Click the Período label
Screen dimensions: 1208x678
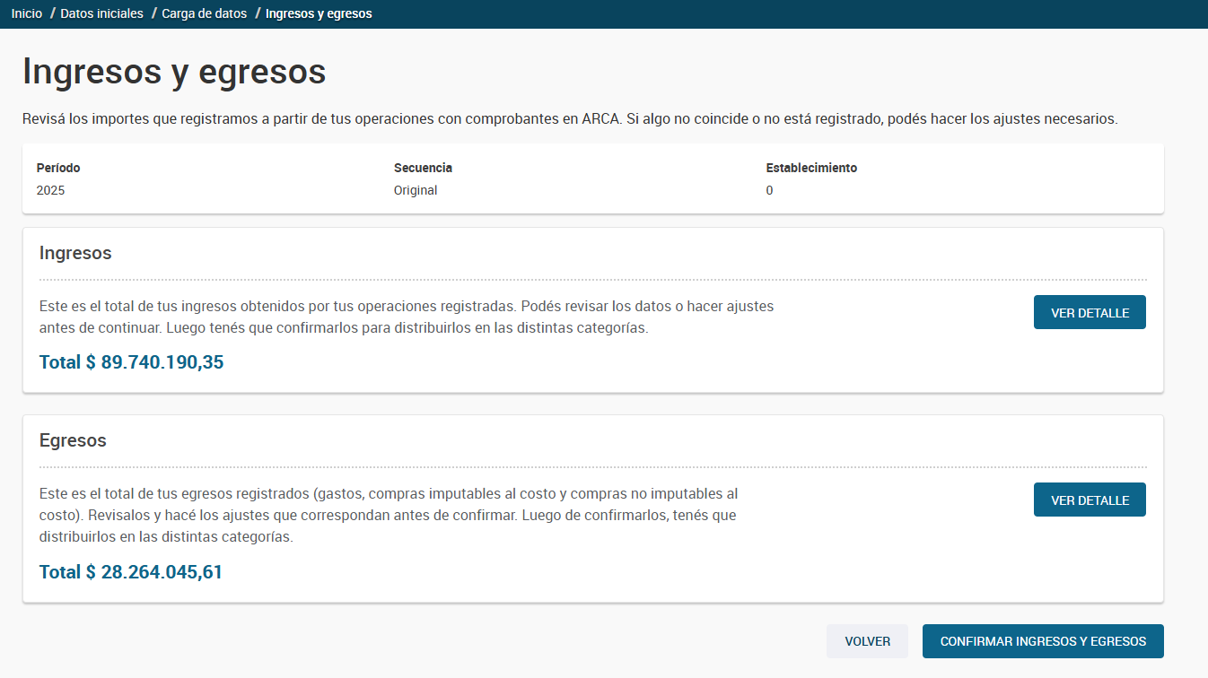[x=58, y=168]
